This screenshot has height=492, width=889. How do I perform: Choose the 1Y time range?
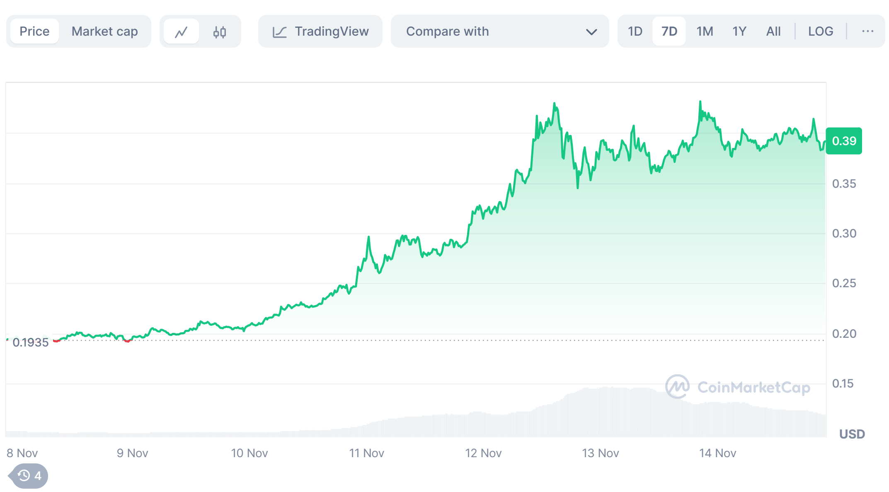coord(739,32)
